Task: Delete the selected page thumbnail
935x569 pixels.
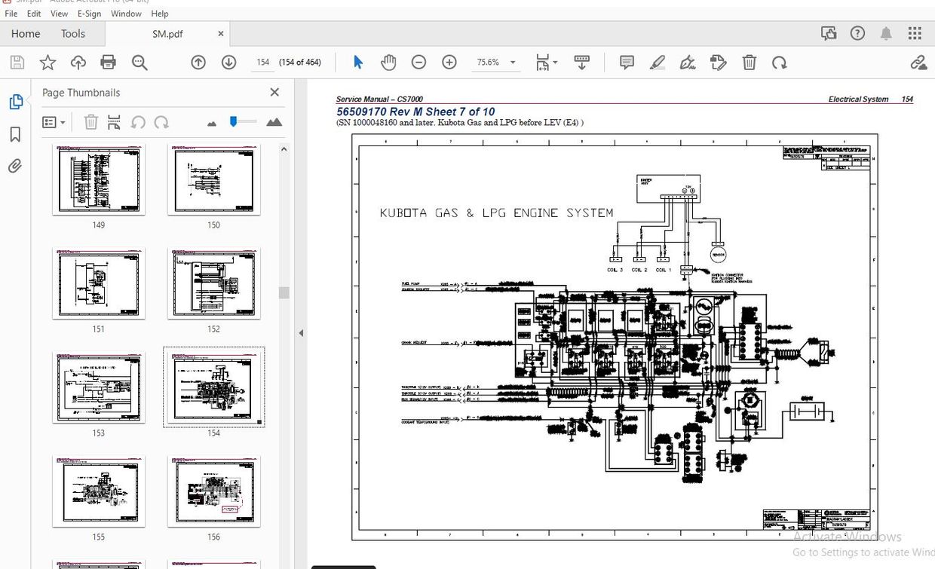Action: 90,121
